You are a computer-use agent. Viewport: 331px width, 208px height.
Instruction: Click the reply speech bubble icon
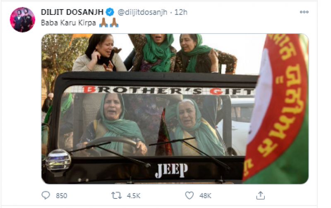46,195
